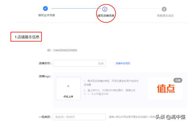Image resolution: width=189 pixels, height=123 pixels.
Task: Focus the 店铺名称 input field
Action: (x=79, y=63)
